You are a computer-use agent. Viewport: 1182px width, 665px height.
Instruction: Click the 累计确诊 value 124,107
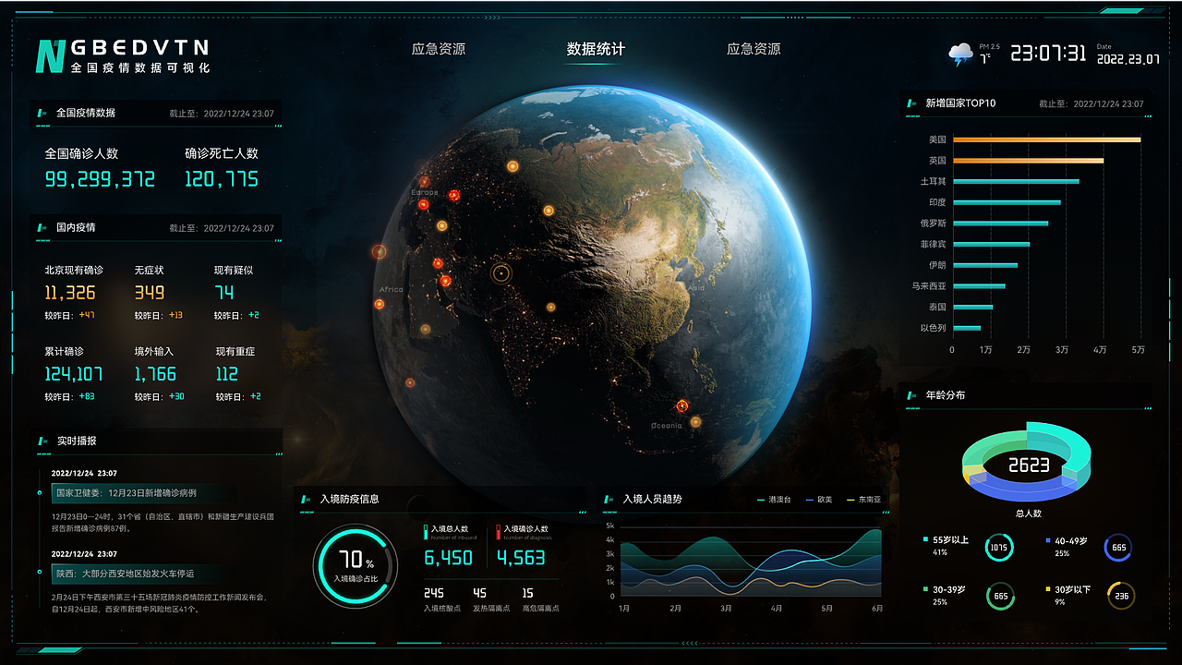coord(74,374)
